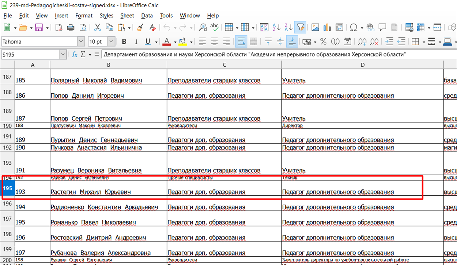Click Clear Direct Formatting icon
Image resolution: width=457 pixels, height=265 pixels.
coord(152,27)
